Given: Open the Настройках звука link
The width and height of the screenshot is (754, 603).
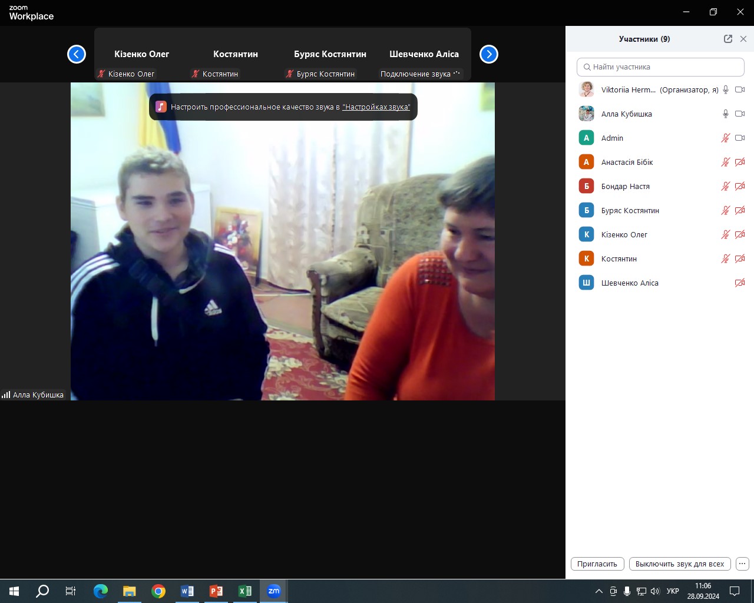Looking at the screenshot, I should 376,107.
